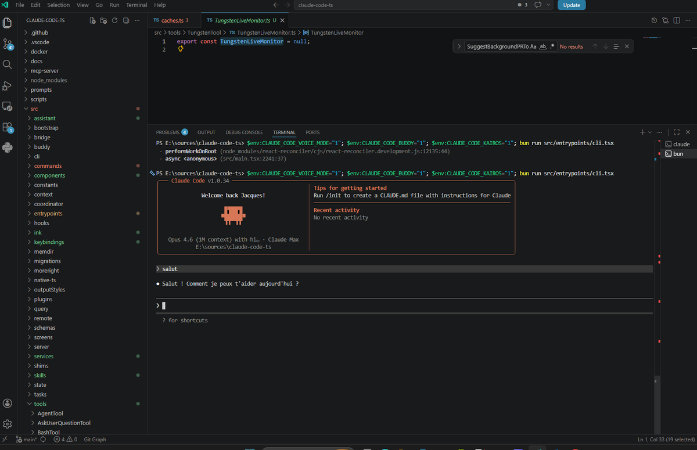Screen dimensions: 697x450
Task: Open the Extensions view
Action: (8, 127)
